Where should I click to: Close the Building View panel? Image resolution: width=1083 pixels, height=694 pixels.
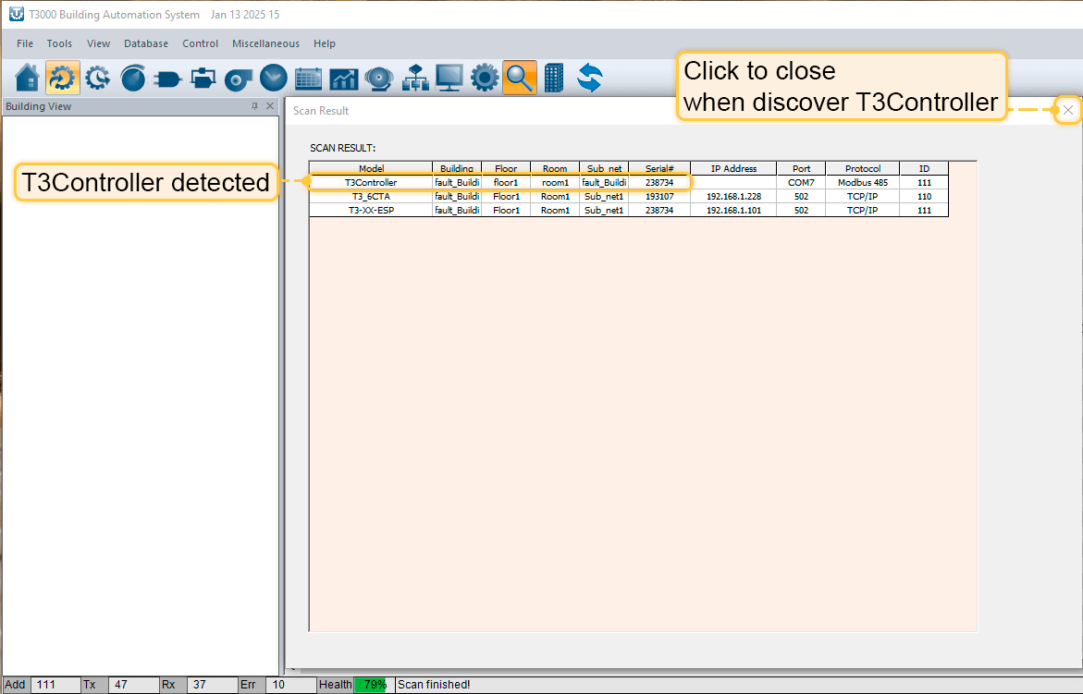coord(270,106)
